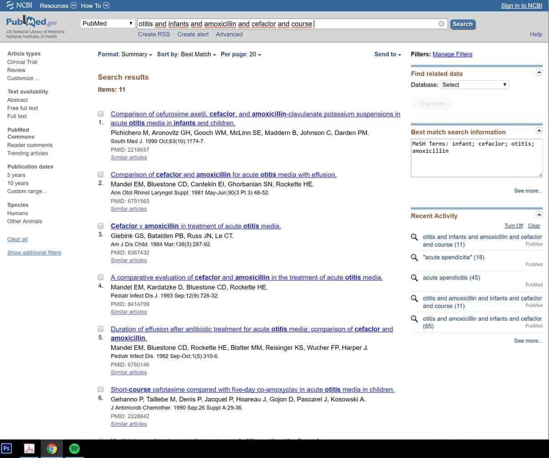
Task: Tick the checkbox next to result 5
Action: pyautogui.click(x=101, y=328)
